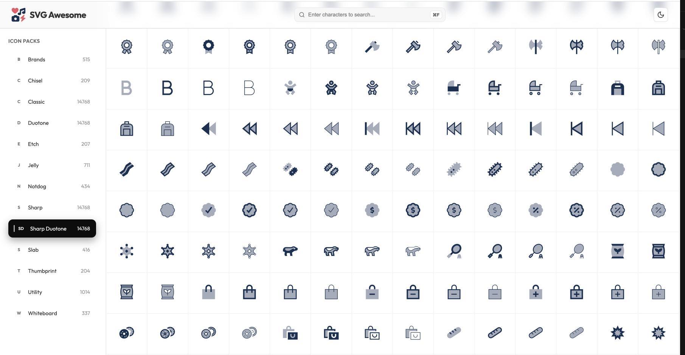Screen dimensions: 685x355
Task: Switch to the Slab icon pack
Action: point(52,250)
